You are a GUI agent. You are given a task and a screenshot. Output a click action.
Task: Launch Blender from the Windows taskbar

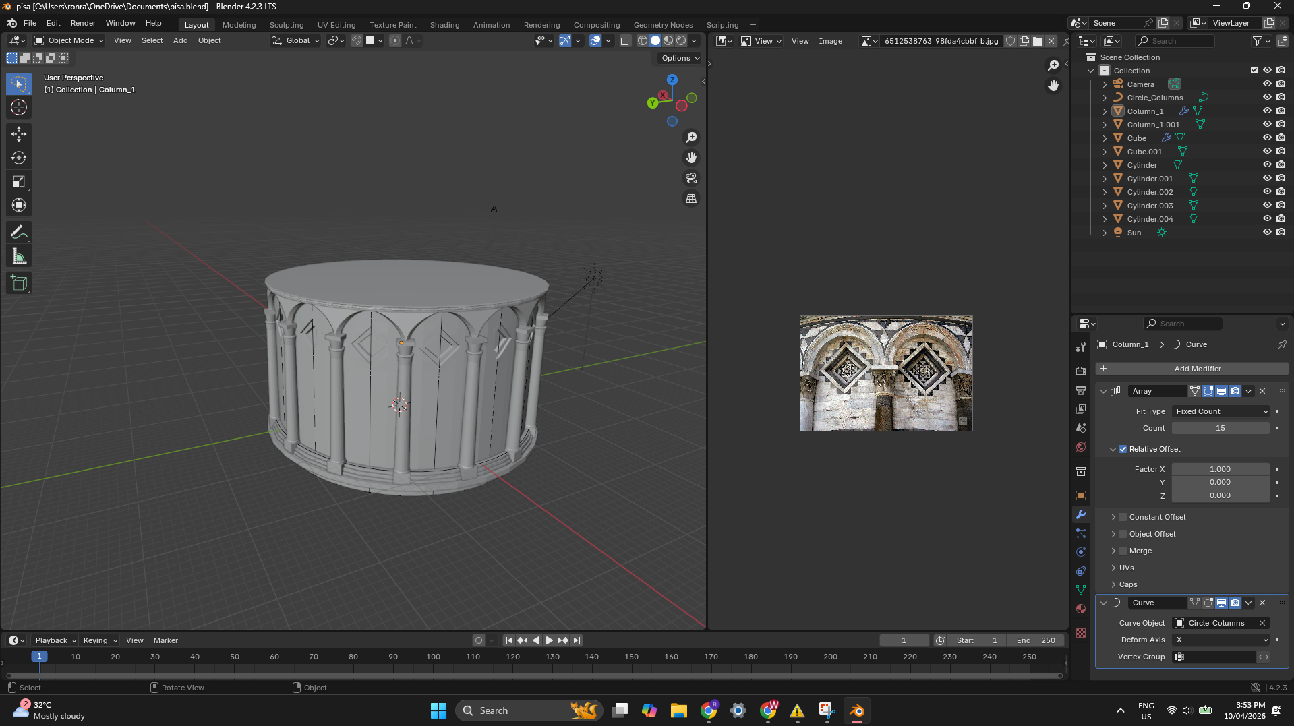click(x=856, y=710)
